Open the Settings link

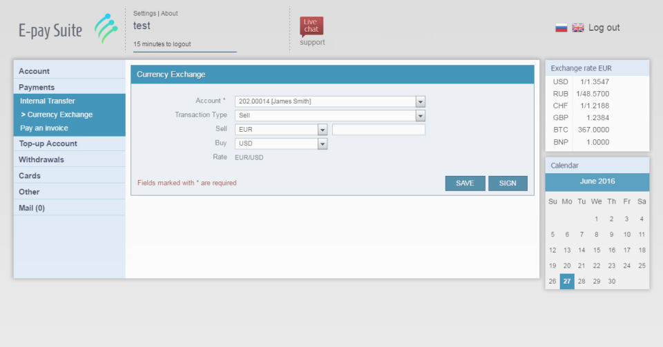(x=144, y=14)
